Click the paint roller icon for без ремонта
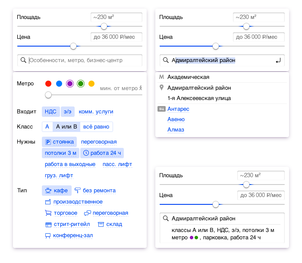 pos(78,191)
